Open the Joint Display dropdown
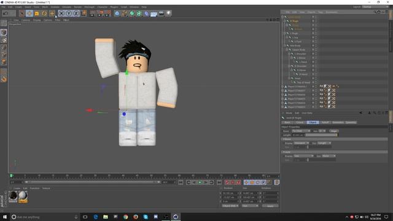 303,156
